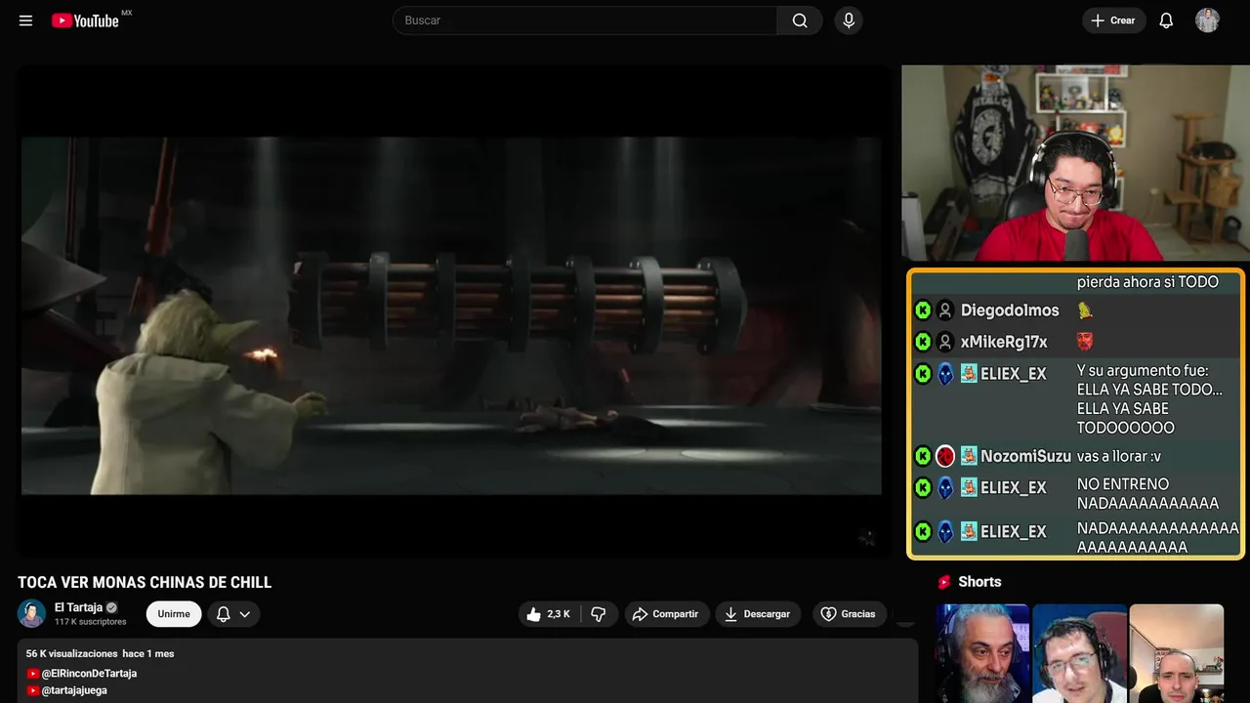This screenshot has height=703, width=1250.
Task: Like the video with 2,3 K
Action: [x=549, y=614]
